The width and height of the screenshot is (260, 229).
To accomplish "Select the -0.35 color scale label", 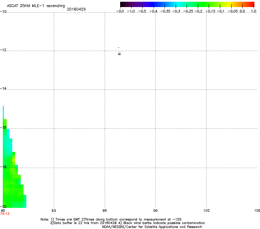I will tap(165, 11).
